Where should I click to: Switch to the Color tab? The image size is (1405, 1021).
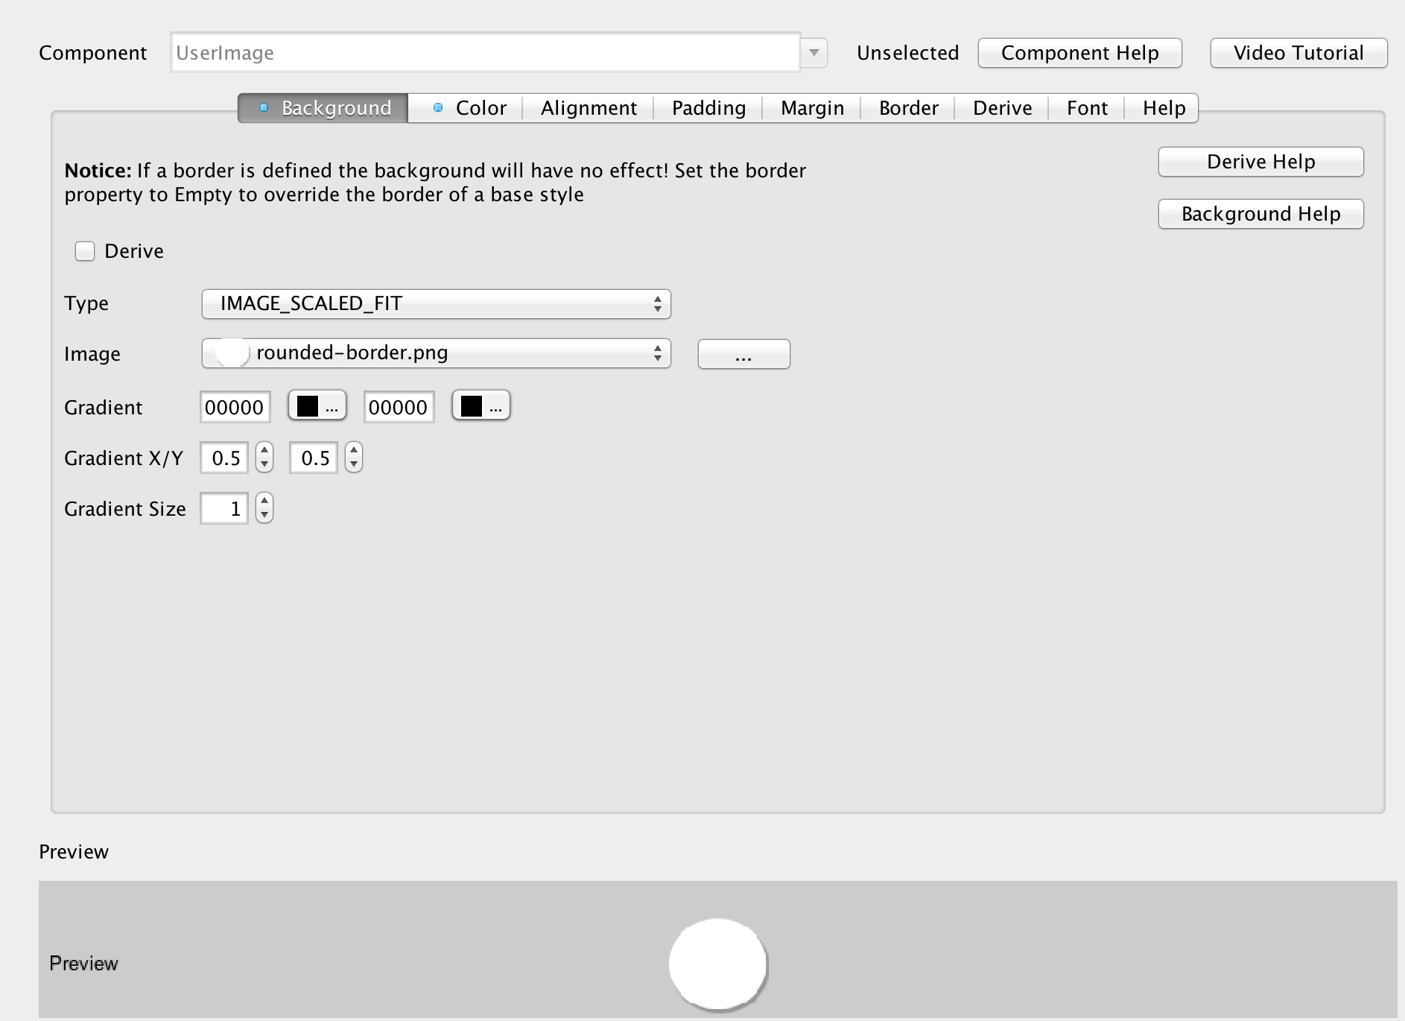(480, 108)
